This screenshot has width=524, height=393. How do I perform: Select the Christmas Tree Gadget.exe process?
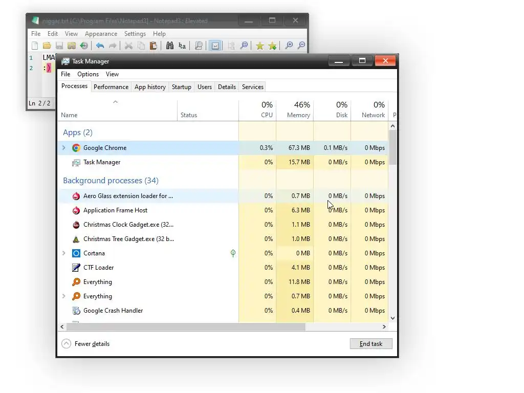click(223, 239)
